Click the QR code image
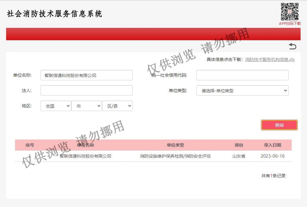The width and height of the screenshot is (307, 207). tap(290, 12)
